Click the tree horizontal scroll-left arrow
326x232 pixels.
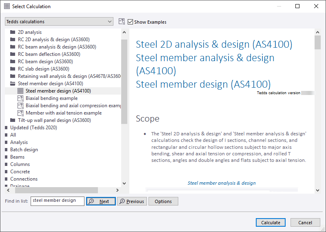8,190
